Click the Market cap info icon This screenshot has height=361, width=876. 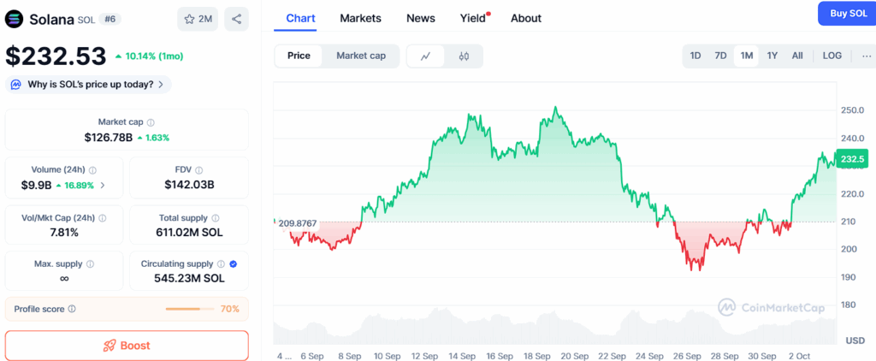(151, 122)
